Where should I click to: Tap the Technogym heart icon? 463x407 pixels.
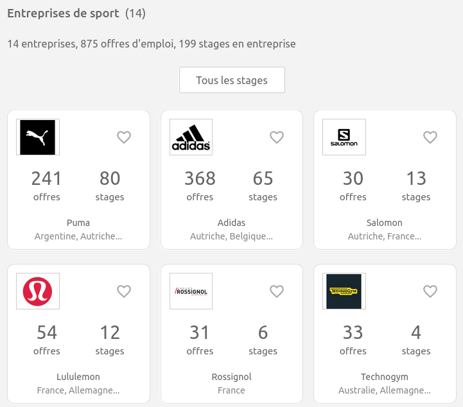(x=430, y=291)
